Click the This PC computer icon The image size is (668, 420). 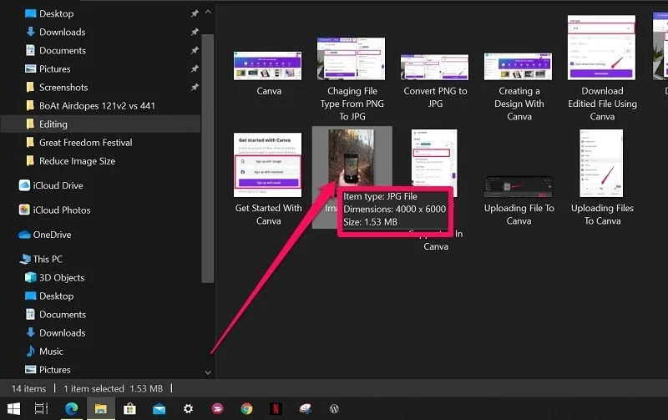[25, 259]
